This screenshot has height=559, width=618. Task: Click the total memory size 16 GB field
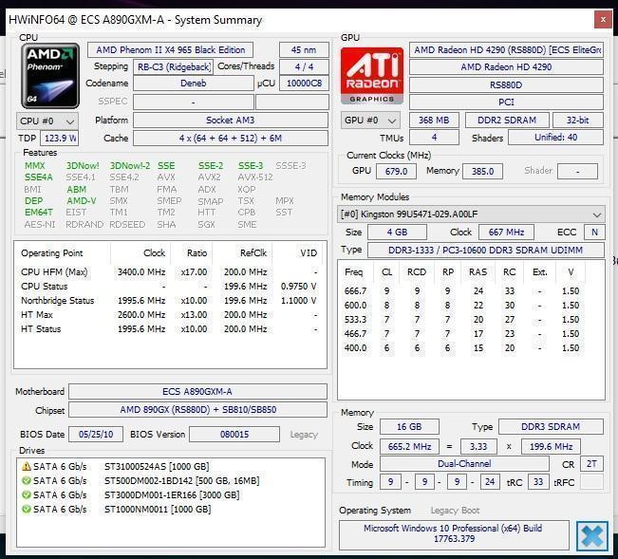coord(409,427)
